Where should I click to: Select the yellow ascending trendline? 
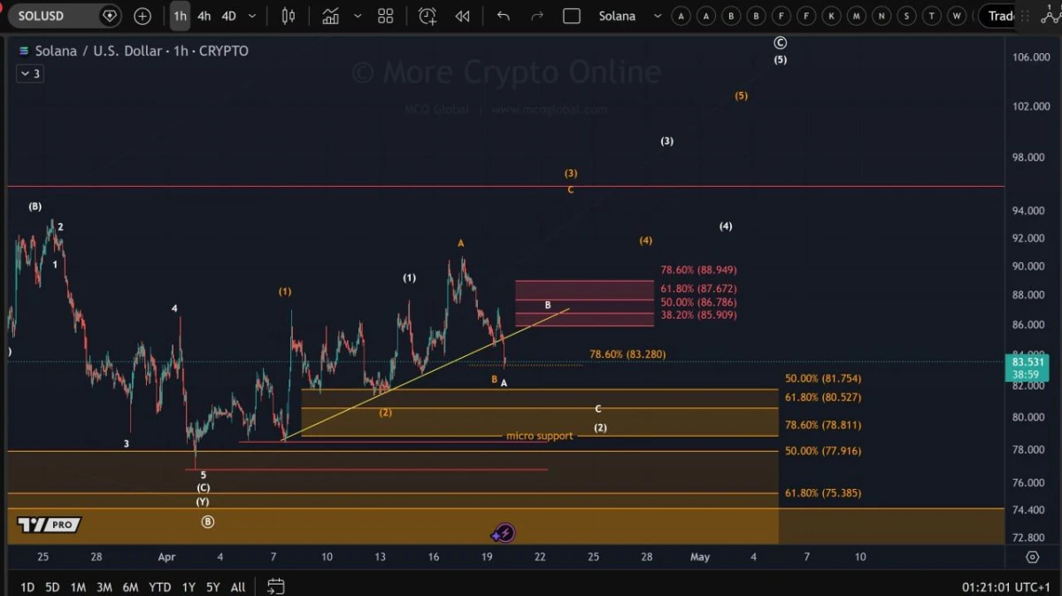click(x=425, y=374)
